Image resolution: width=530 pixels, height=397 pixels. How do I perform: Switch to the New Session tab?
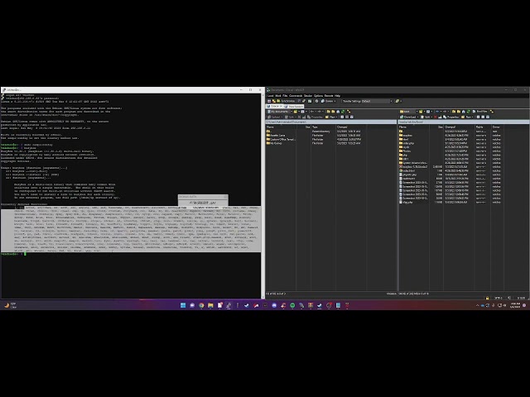pyautogui.click(x=293, y=107)
